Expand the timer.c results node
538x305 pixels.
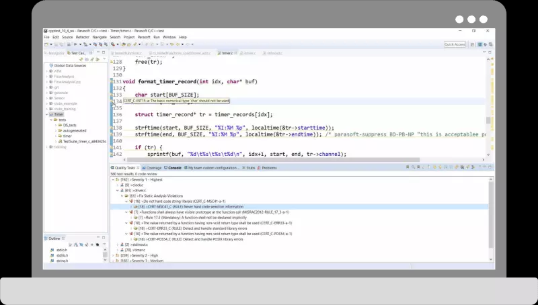[118, 250]
